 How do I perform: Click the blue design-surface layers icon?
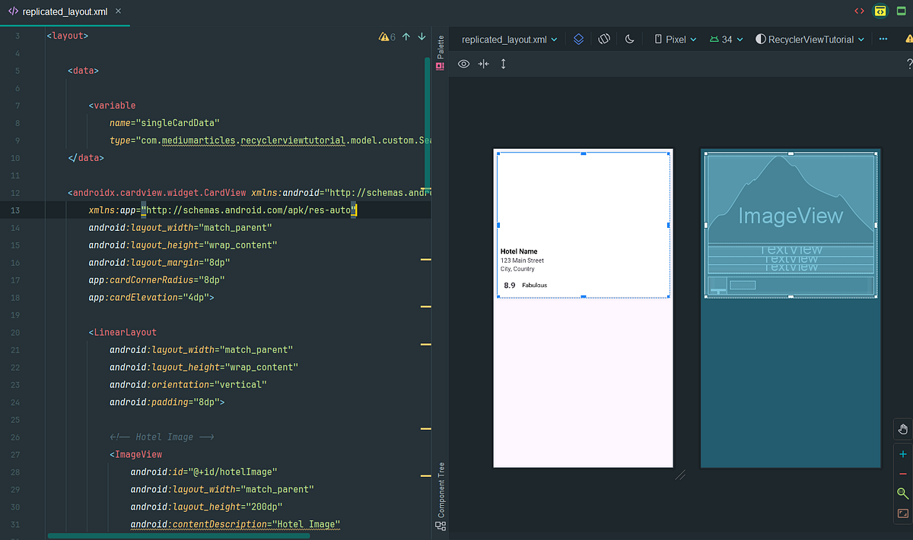(x=578, y=39)
